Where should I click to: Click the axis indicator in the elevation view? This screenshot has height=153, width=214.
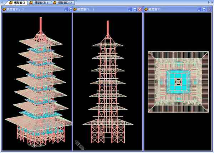pos(80,145)
